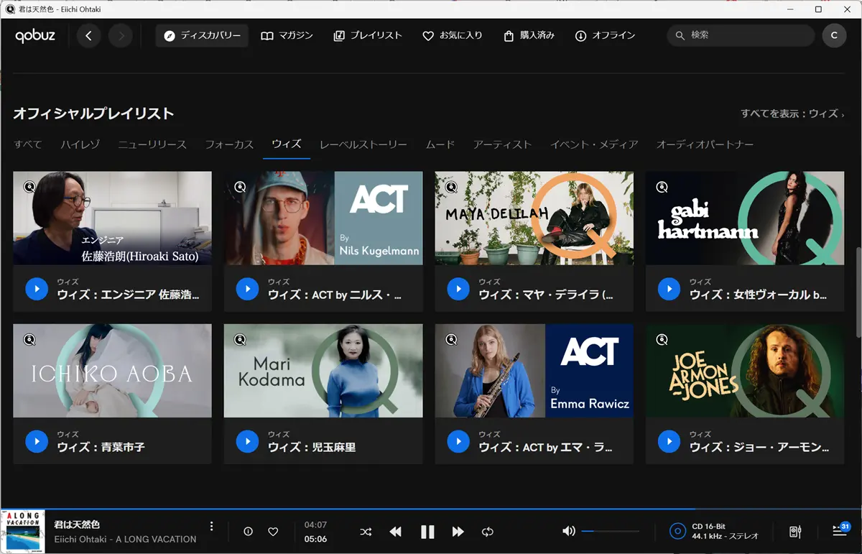Open the Mari Kodama playlist cover
This screenshot has width=862, height=554.
(323, 371)
